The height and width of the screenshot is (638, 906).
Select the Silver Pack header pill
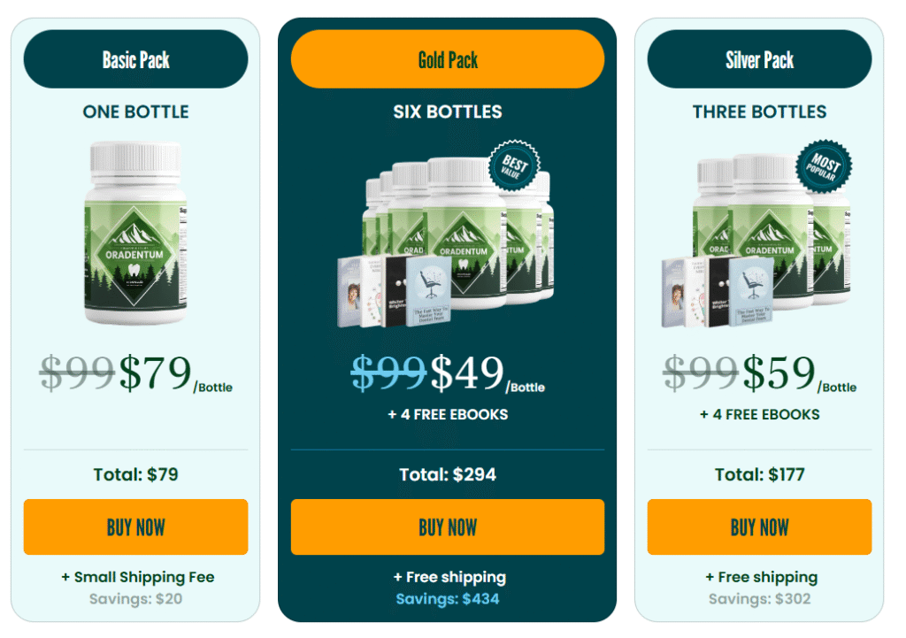[x=759, y=59]
